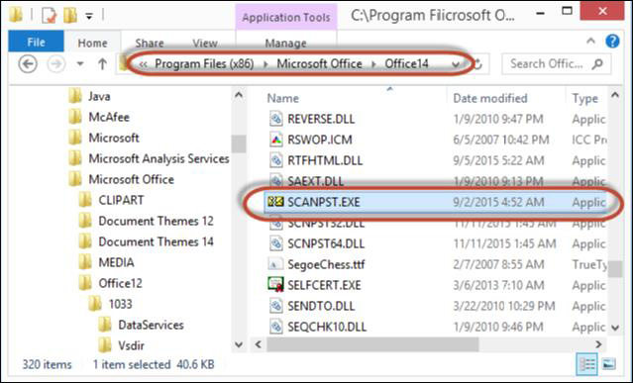Select the Application Tools contextual tab

pyautogui.click(x=286, y=17)
